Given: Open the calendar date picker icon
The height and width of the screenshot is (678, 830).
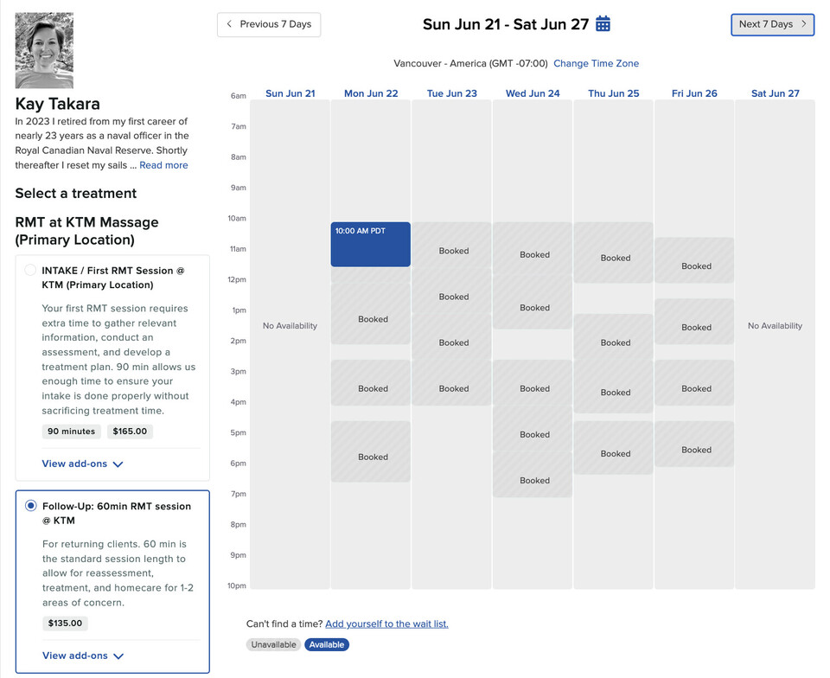Looking at the screenshot, I should 603,24.
